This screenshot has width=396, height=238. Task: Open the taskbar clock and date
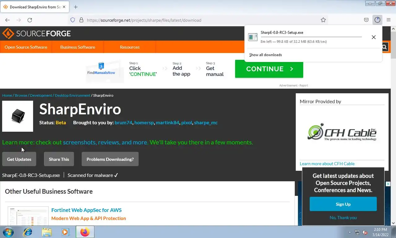point(380,232)
